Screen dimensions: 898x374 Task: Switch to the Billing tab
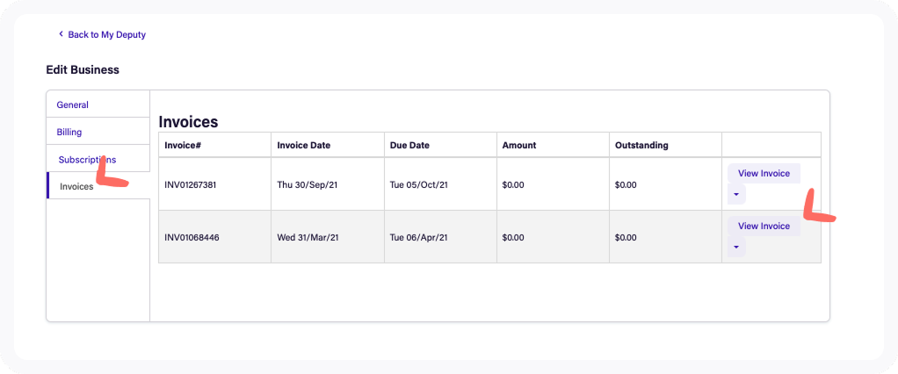69,132
